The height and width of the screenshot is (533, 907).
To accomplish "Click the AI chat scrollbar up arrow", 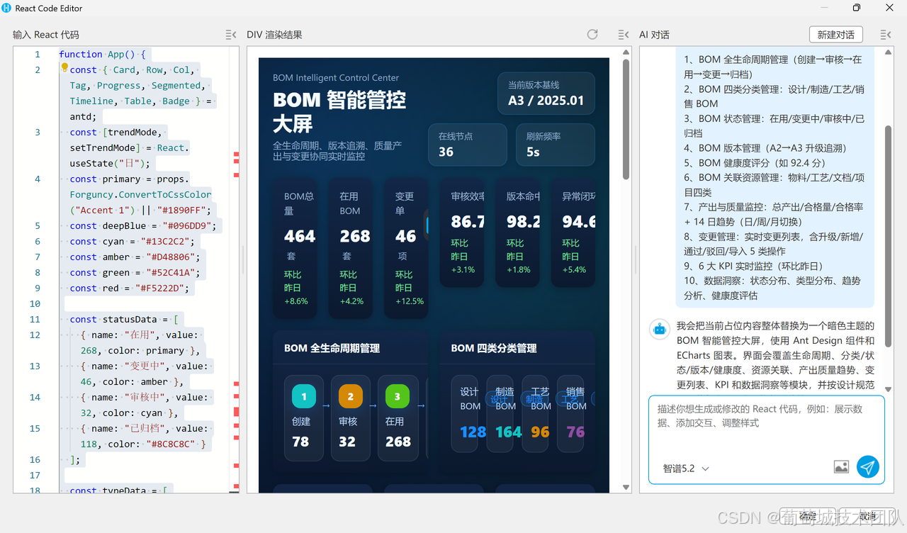I will pyautogui.click(x=888, y=52).
